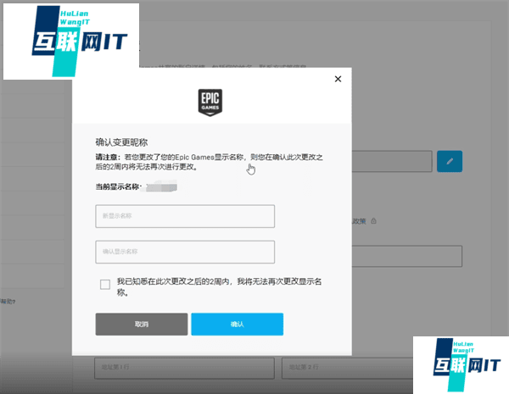Image resolution: width=509 pixels, height=394 pixels.
Task: Focus the 确认显示名称 input field
Action: (x=185, y=252)
